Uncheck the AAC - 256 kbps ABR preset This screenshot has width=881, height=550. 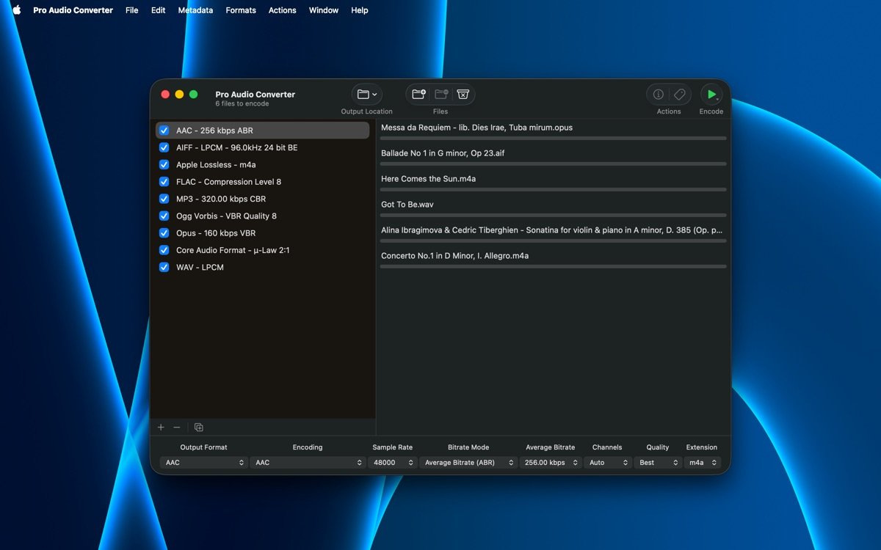tap(164, 131)
